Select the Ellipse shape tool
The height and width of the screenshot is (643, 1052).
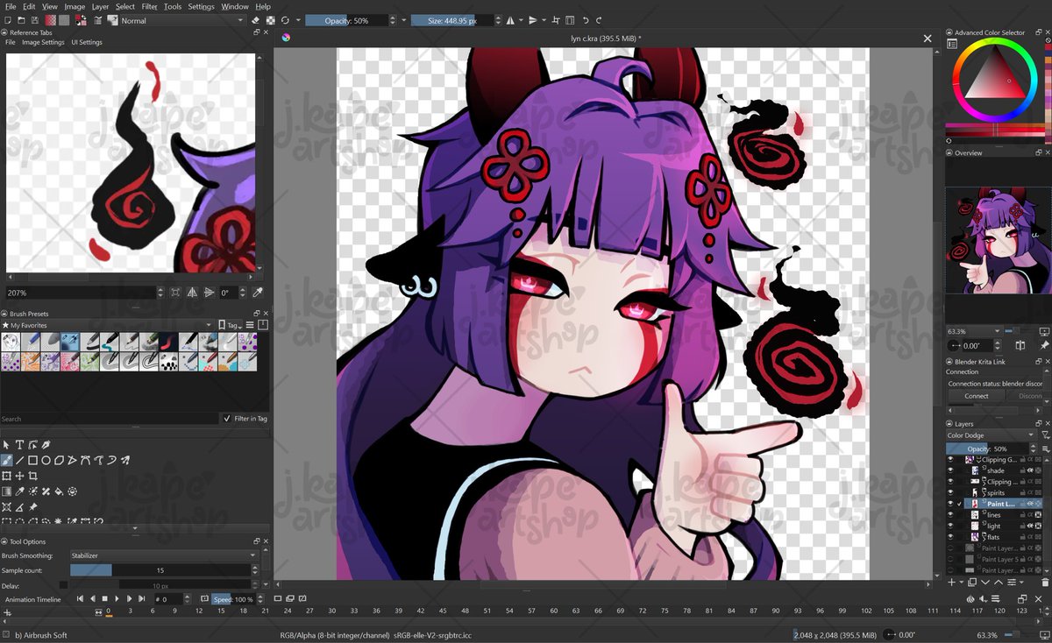pos(46,460)
